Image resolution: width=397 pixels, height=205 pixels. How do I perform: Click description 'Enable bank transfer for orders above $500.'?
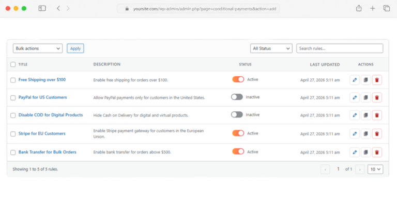(132, 152)
